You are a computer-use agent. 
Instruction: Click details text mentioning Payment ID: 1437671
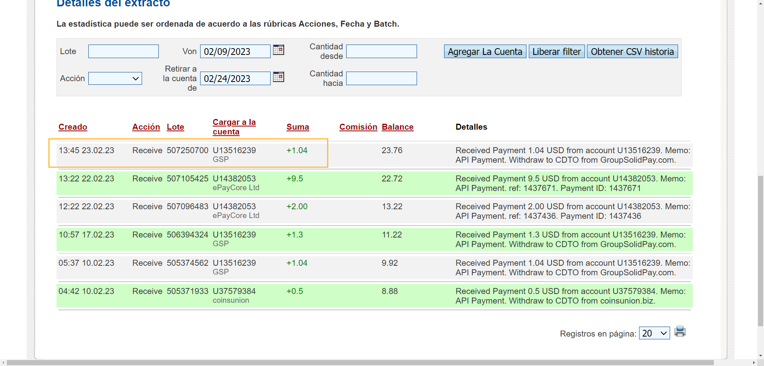coord(571,183)
